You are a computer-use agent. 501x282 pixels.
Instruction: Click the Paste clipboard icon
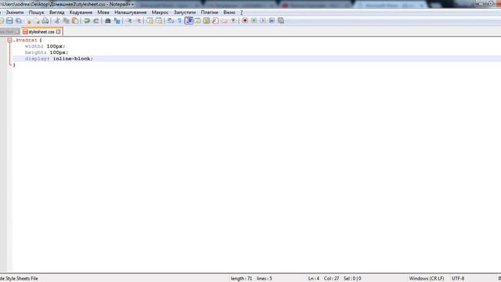[75, 21]
